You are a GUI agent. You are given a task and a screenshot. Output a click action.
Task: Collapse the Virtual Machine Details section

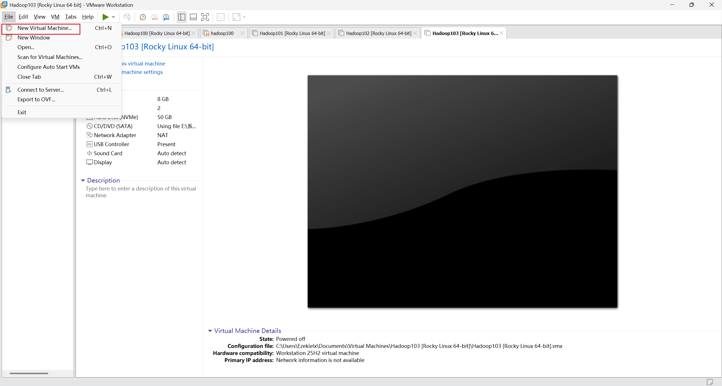(210, 331)
